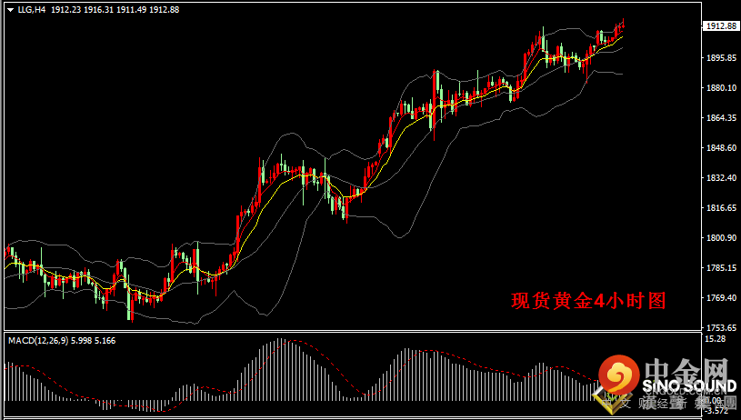The width and height of the screenshot is (741, 420).
Task: Click the MACD scale value 15.28
Action: click(714, 339)
